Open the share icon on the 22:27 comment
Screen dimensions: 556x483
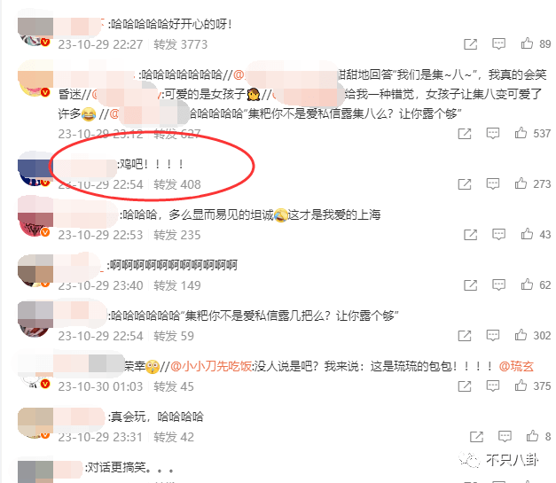pyautogui.click(x=471, y=44)
